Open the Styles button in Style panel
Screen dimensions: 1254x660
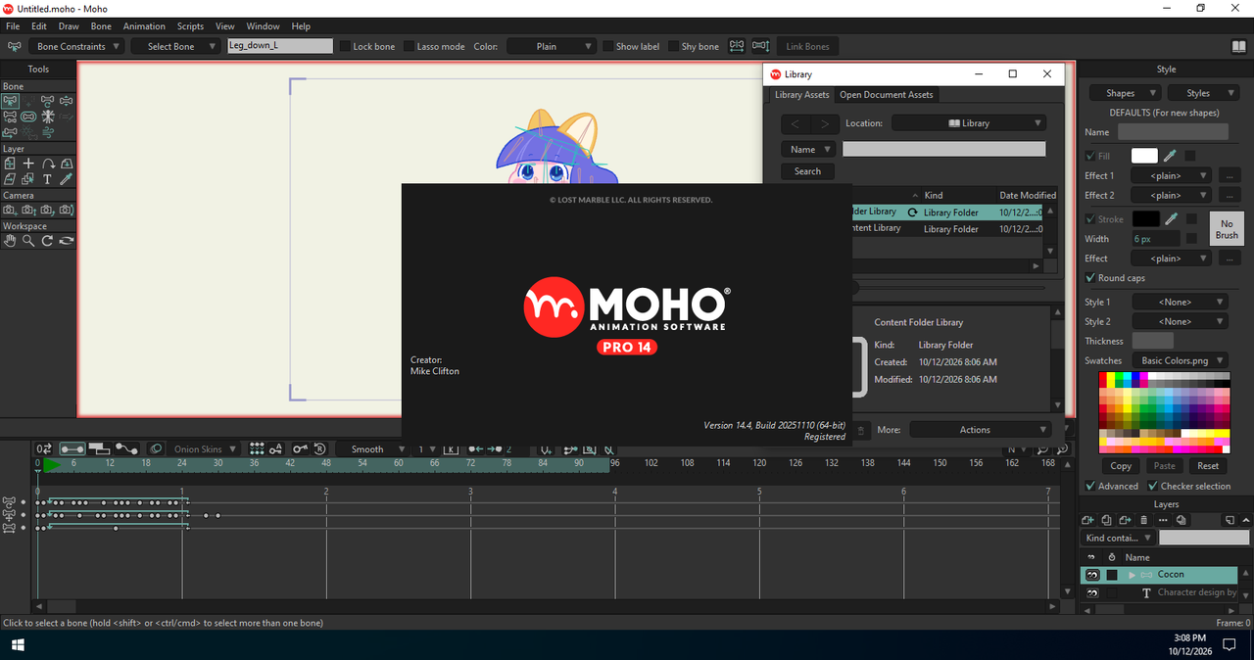pos(1203,93)
